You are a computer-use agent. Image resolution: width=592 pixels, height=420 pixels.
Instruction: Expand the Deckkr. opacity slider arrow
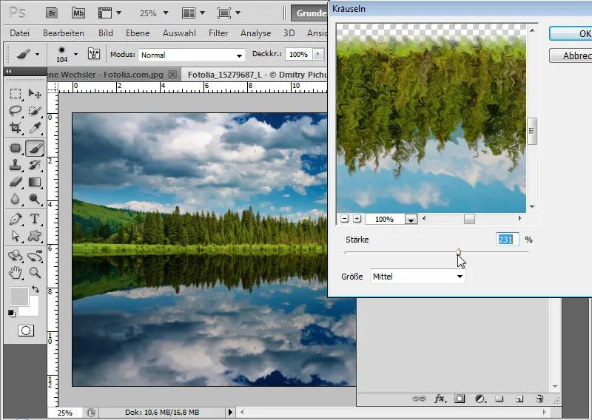[318, 54]
